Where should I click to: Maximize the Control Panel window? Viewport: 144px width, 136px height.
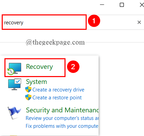click(x=122, y=5)
